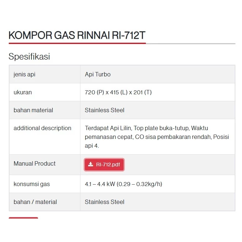Click the KOMPOR GAS RINNAI RI-712T heading
Screen dimensions: 242x242
(x=77, y=35)
